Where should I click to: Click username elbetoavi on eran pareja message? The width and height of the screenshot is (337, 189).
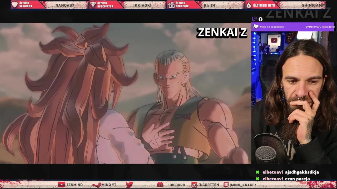pyautogui.click(x=272, y=179)
